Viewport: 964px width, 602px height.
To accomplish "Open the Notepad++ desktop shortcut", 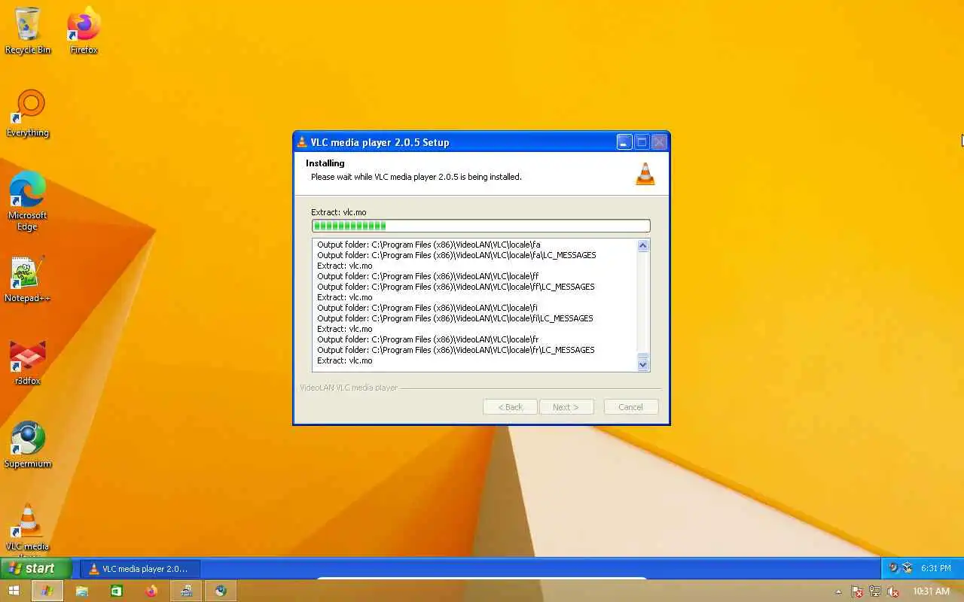I will coord(28,279).
